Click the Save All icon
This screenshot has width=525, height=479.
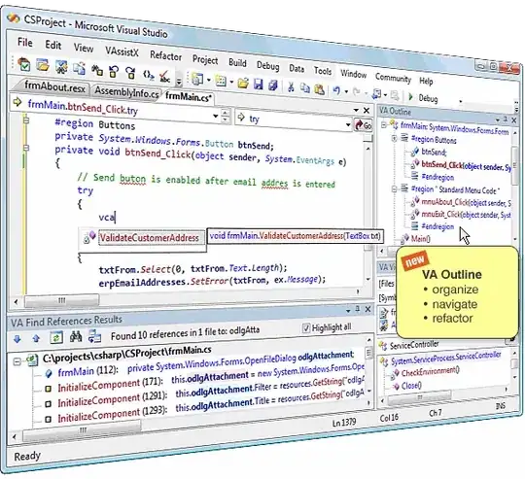[x=273, y=85]
